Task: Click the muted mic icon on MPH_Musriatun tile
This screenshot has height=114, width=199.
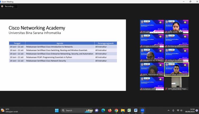Action: pos(166,89)
